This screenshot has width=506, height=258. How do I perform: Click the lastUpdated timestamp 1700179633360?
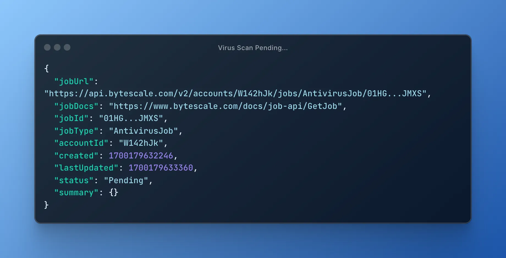161,168
